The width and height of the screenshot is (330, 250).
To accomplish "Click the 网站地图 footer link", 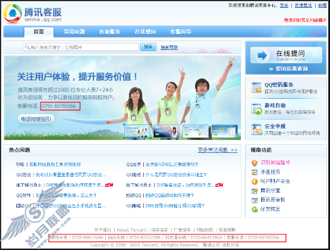I will pos(205,230).
